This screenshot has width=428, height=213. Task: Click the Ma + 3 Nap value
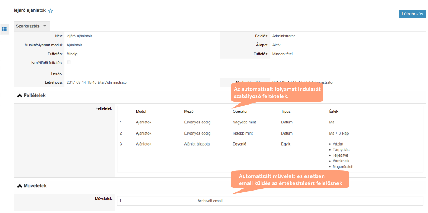tap(339, 133)
